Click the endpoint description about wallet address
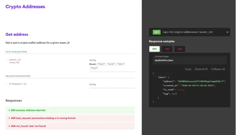Image resolution: width=236 pixels, height=135 pixels. [x=38, y=43]
